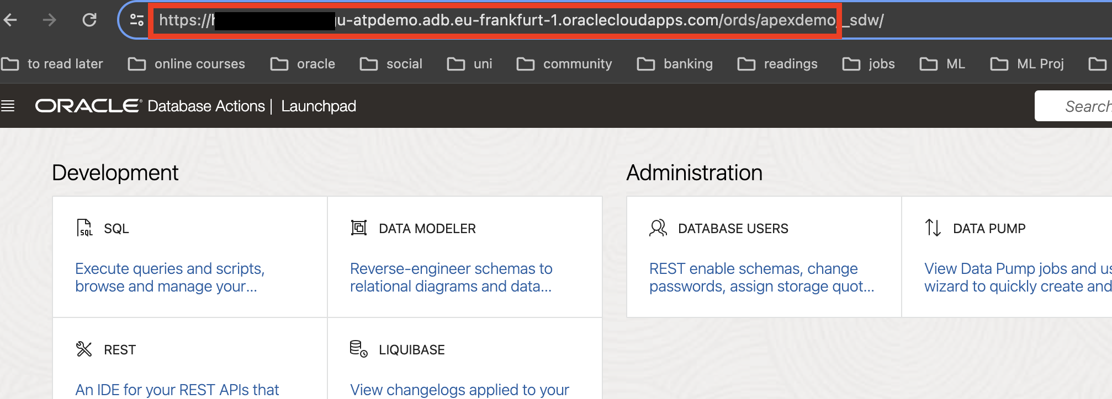Focus the Search field in header

(x=1073, y=106)
